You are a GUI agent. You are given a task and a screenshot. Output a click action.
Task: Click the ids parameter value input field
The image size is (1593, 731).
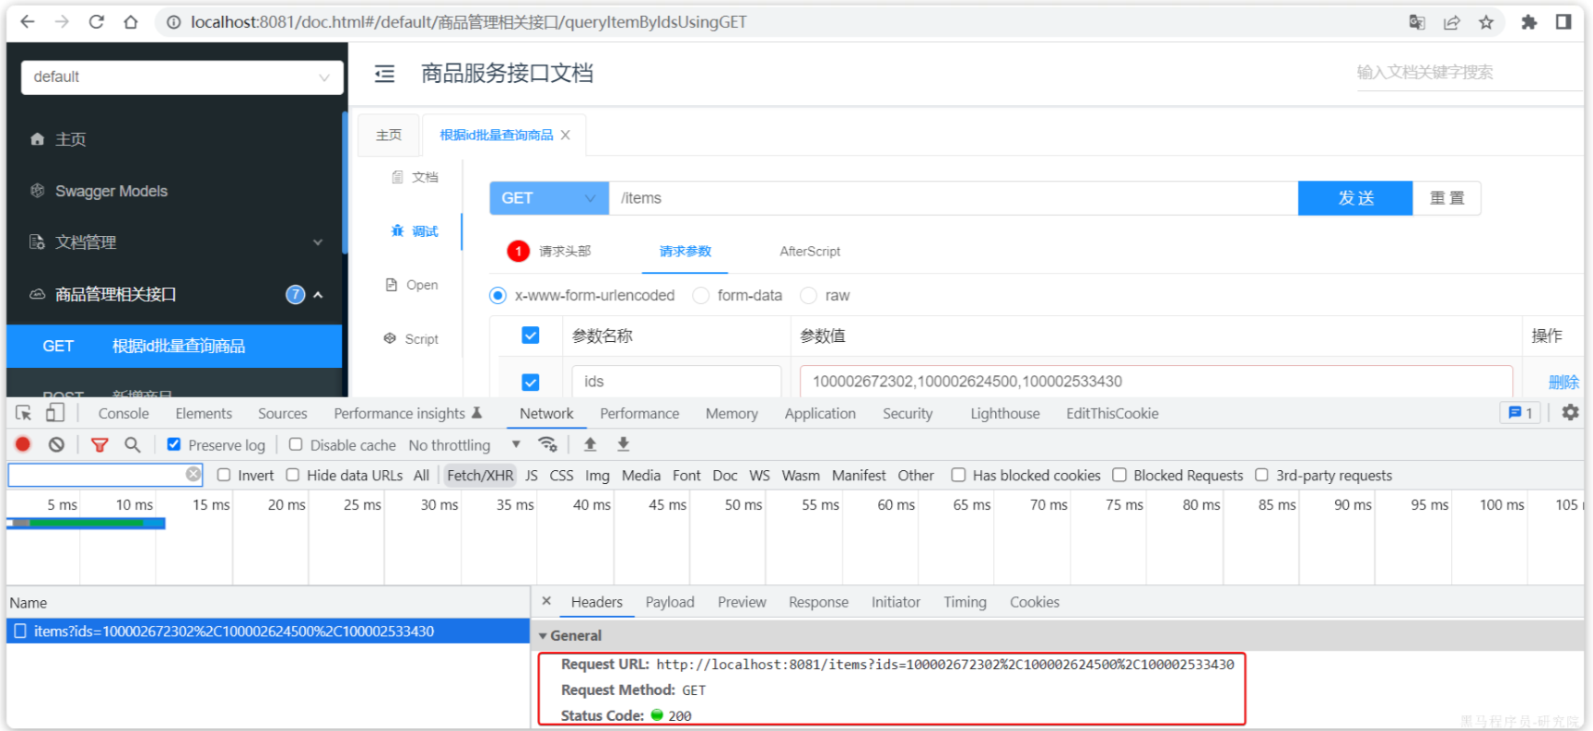click(x=1156, y=382)
